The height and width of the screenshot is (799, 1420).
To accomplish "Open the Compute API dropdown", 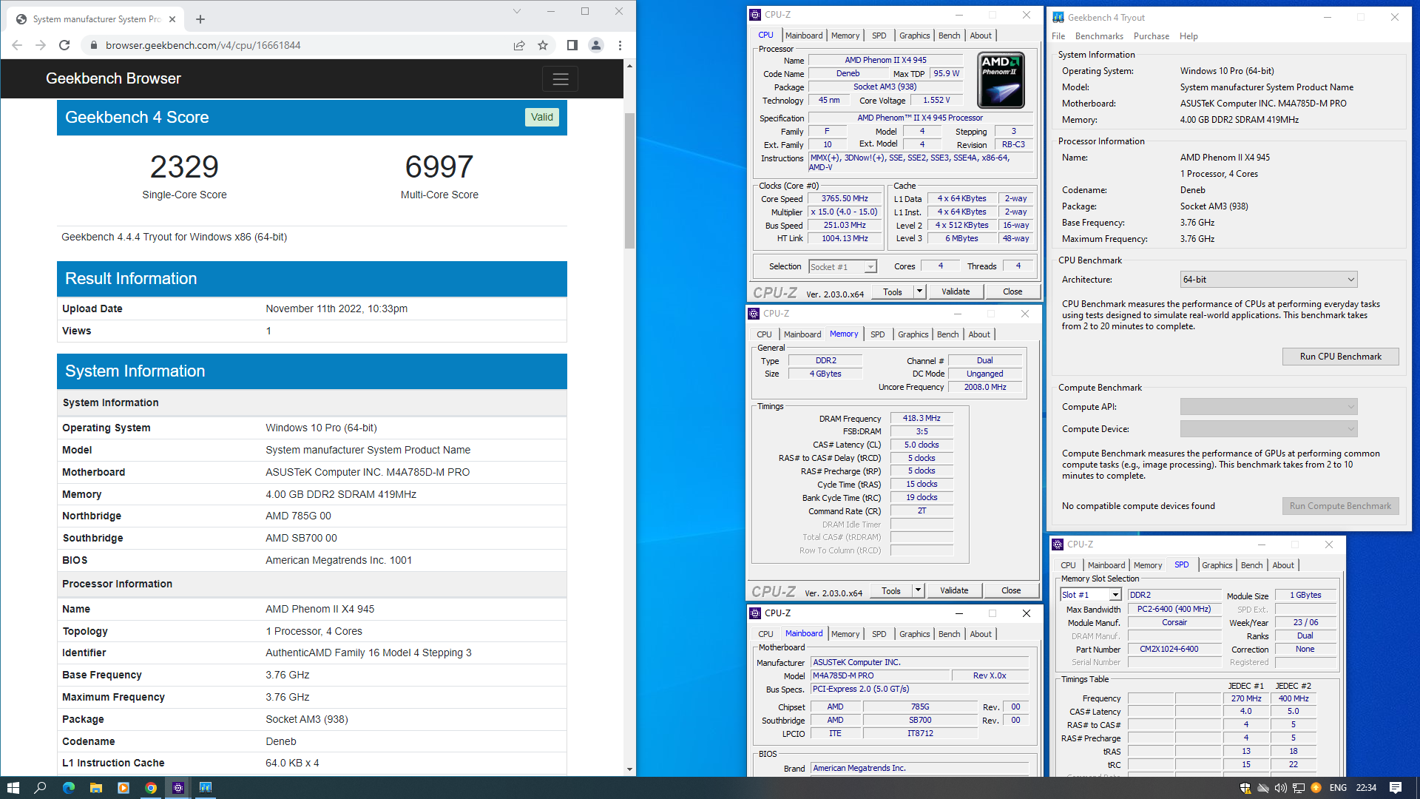I will [1269, 407].
